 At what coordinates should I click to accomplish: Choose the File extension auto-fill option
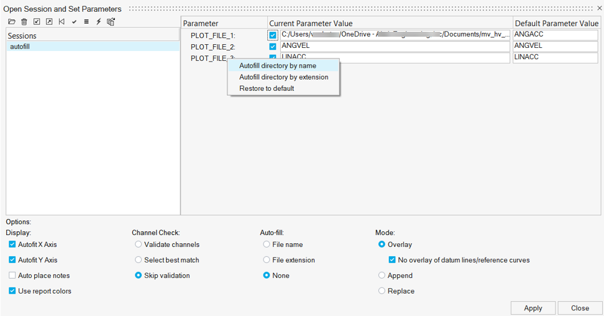[267, 260]
